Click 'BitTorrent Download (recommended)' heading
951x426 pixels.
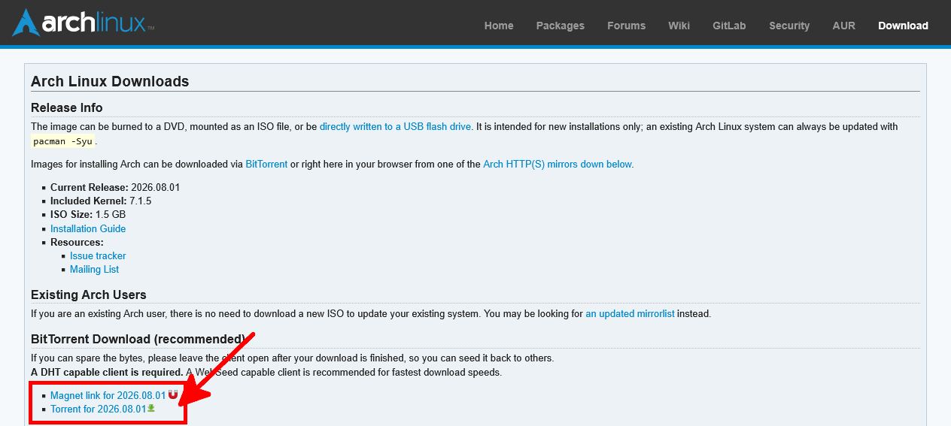[138, 339]
